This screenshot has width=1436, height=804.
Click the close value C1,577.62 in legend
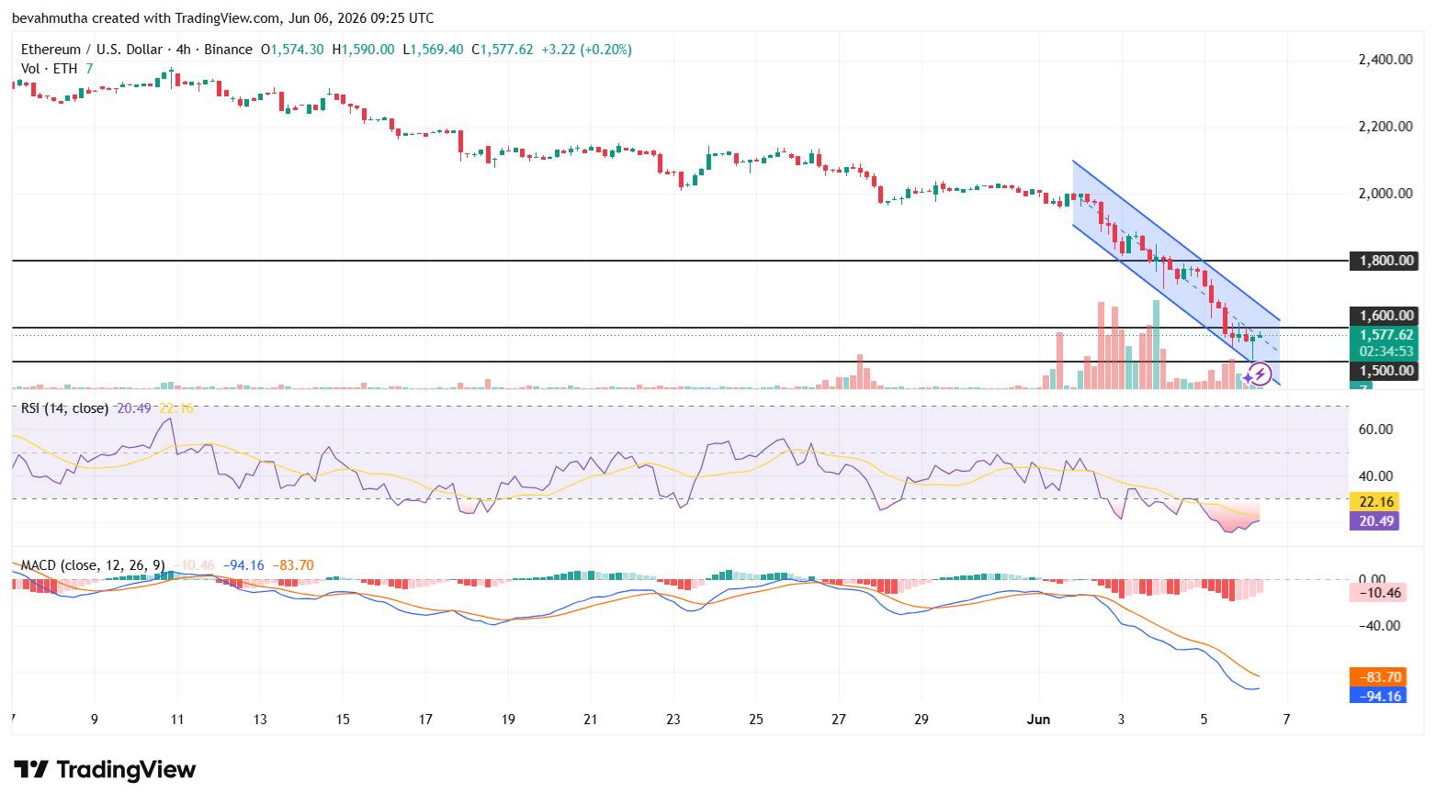pyautogui.click(x=502, y=50)
